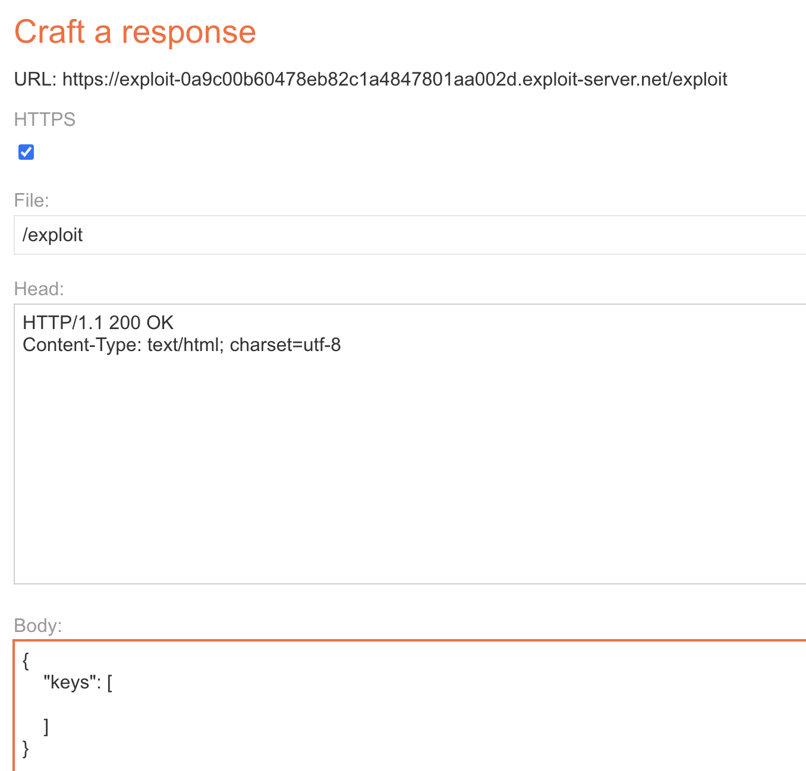Click the 'HTTP/1.1 200 OK' line

98,323
